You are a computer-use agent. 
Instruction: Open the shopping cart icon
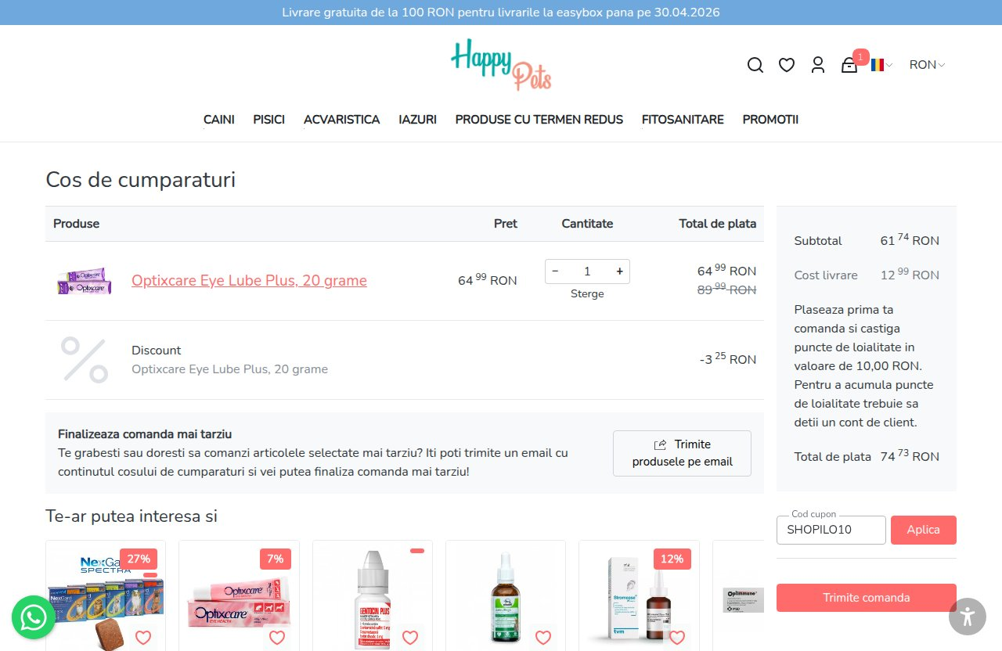pos(849,65)
